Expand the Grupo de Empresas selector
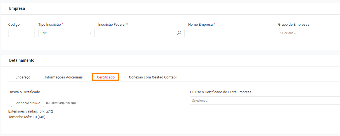340x136 pixels. pyautogui.click(x=309, y=33)
